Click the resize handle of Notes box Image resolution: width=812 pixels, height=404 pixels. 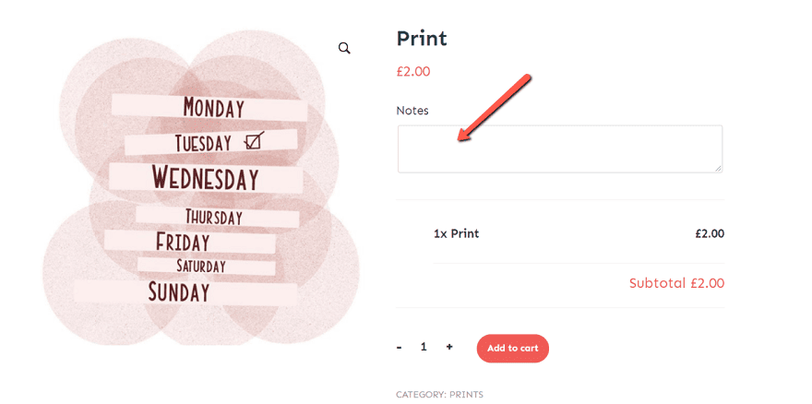click(717, 167)
